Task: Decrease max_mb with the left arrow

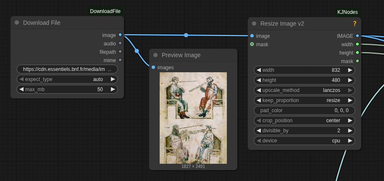Action: point(21,89)
